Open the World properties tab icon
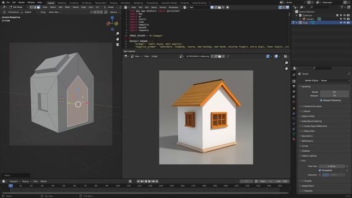The height and width of the screenshot is (198, 352). pos(294,102)
